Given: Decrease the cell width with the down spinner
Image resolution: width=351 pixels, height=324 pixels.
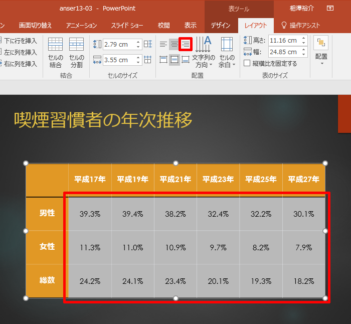Looking at the screenshot, I should point(138,63).
